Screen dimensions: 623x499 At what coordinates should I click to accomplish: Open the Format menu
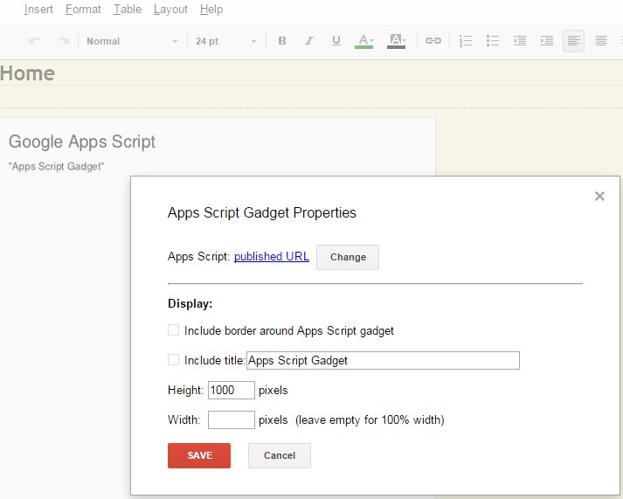point(83,9)
